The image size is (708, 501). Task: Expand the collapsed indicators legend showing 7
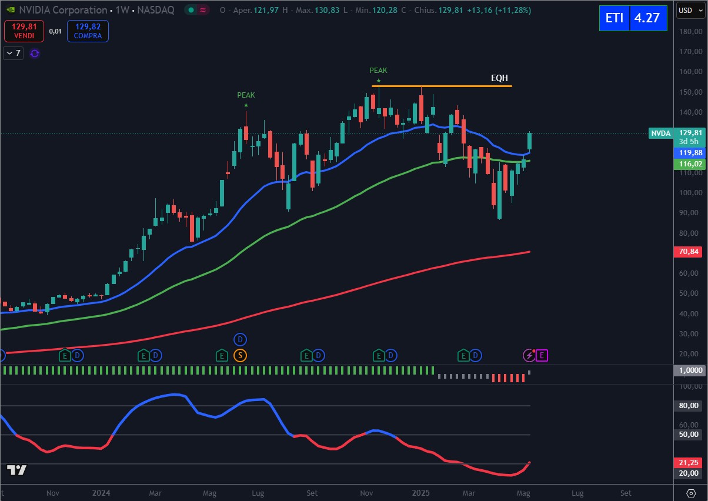[13, 54]
